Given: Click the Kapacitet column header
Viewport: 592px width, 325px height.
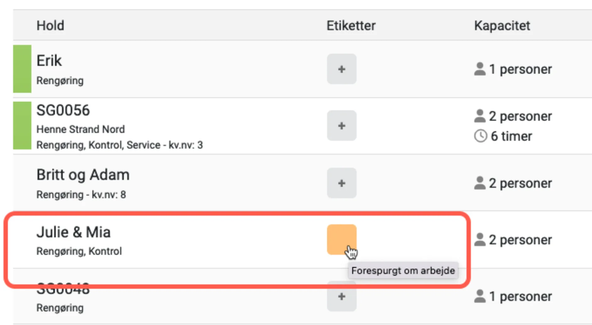Looking at the screenshot, I should [x=502, y=25].
